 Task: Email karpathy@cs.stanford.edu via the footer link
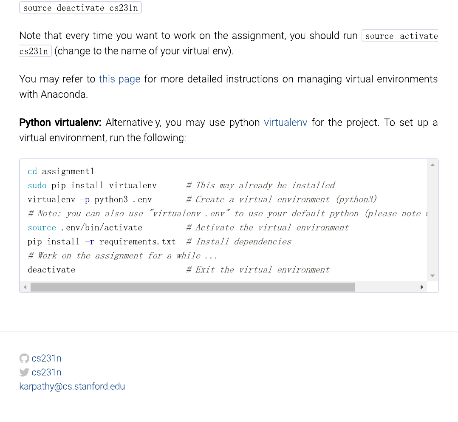coord(72,386)
